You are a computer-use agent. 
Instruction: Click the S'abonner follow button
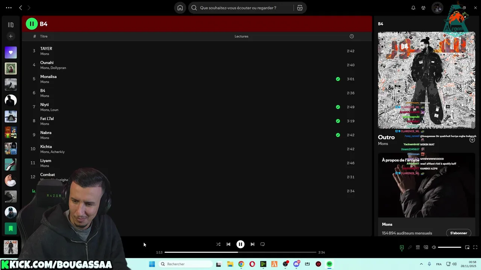pyautogui.click(x=458, y=233)
